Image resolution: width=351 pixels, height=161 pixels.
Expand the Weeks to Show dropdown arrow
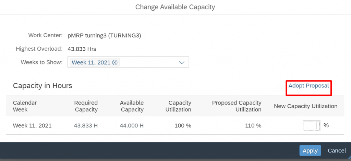tap(182, 63)
